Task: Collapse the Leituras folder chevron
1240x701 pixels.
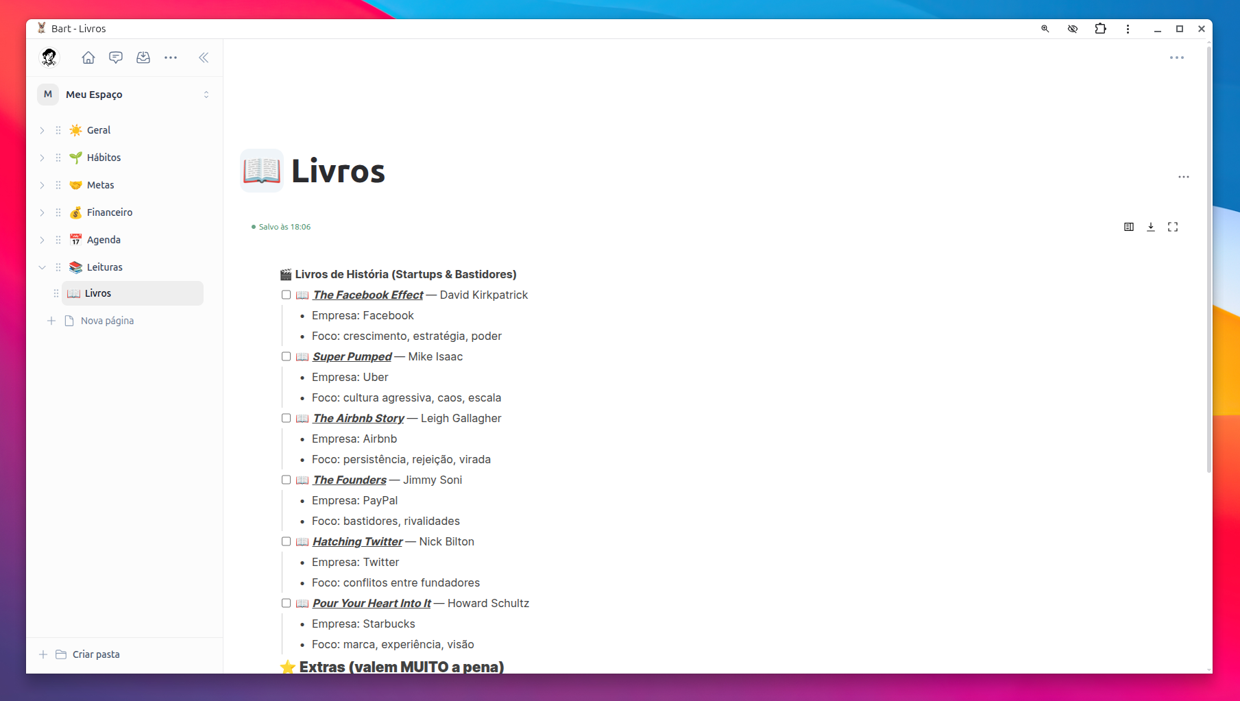Action: (42, 267)
